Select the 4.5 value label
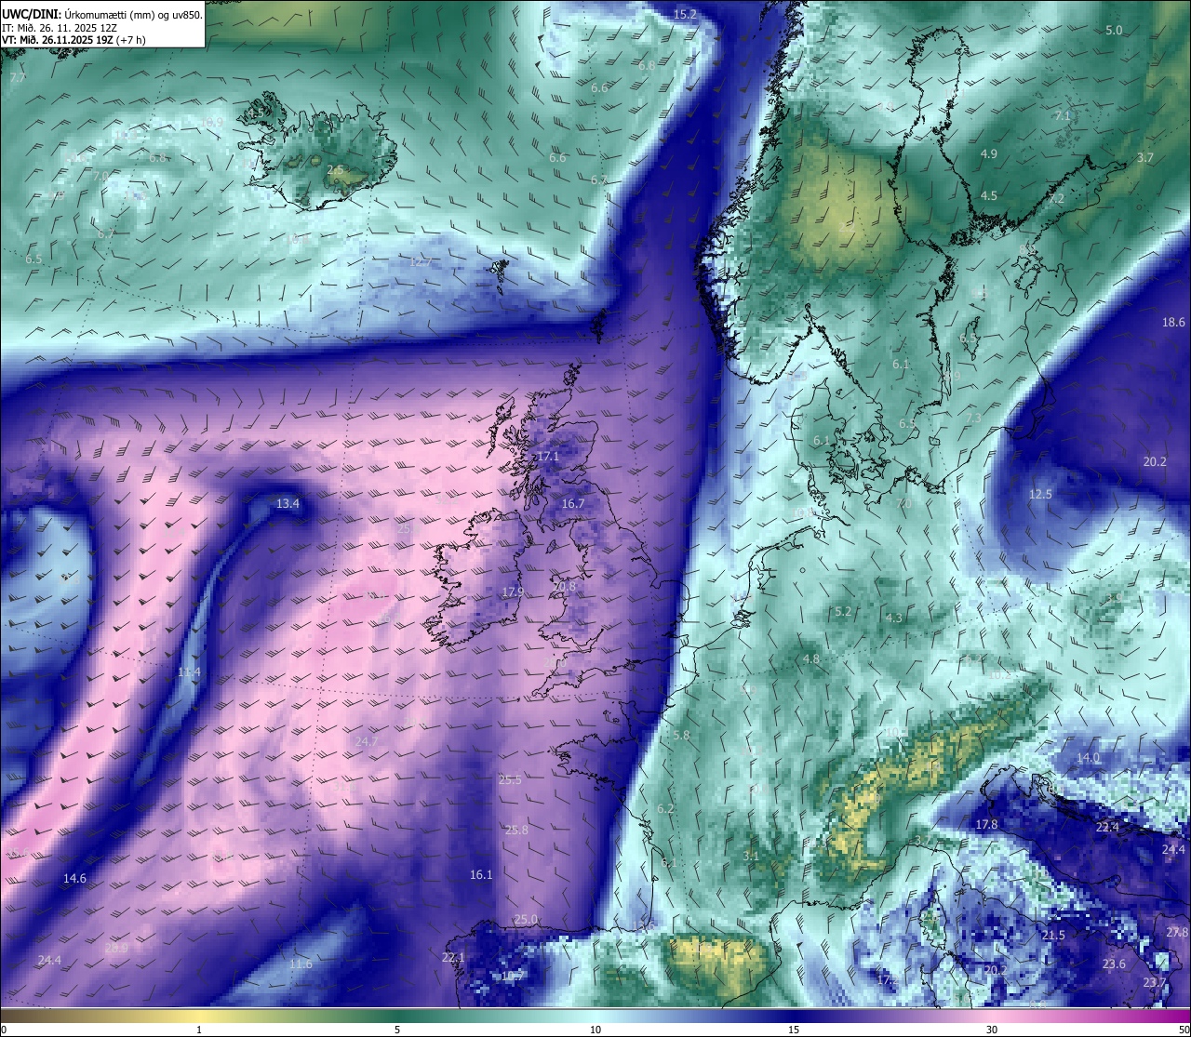The width and height of the screenshot is (1191, 1037). [x=989, y=196]
